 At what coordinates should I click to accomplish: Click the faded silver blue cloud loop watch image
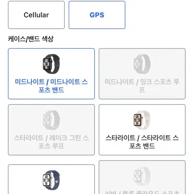point(142,176)
